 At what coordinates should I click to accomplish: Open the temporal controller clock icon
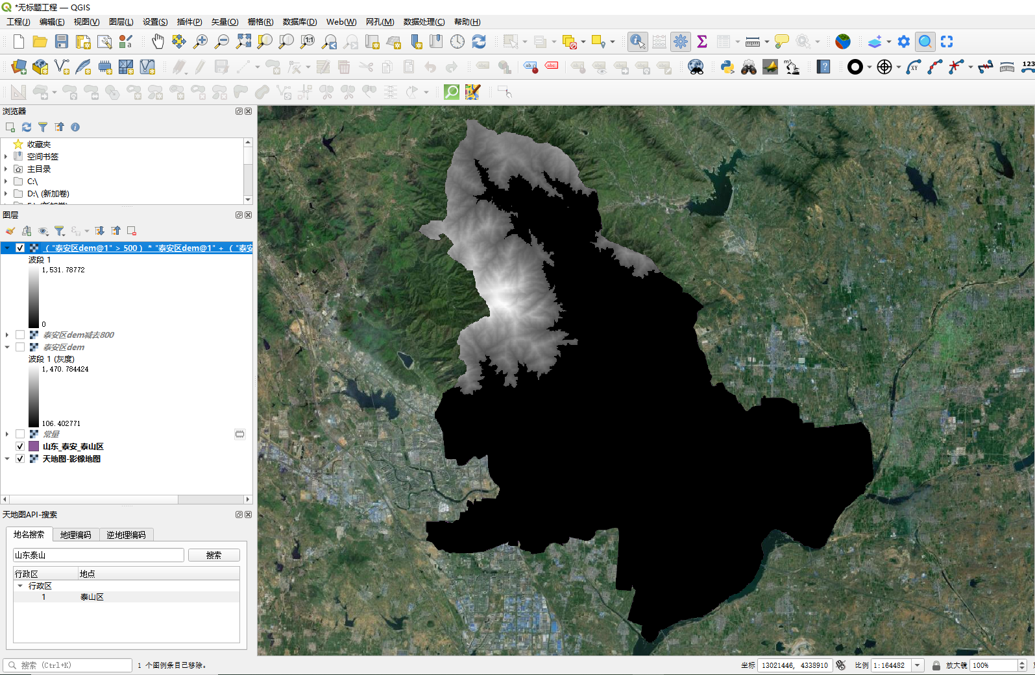(457, 42)
